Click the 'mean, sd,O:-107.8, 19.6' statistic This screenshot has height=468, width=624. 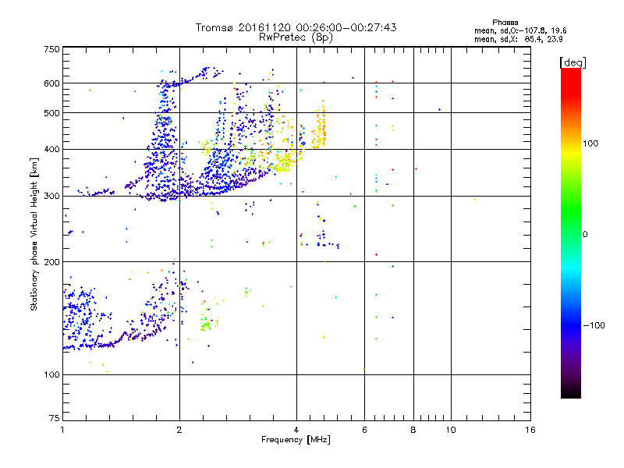pos(520,30)
